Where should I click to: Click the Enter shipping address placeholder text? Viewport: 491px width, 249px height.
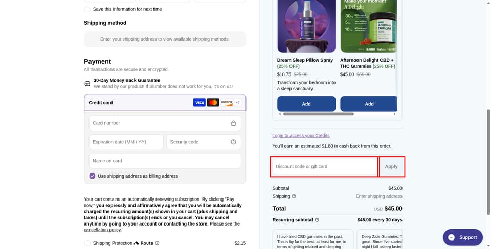click(379, 196)
